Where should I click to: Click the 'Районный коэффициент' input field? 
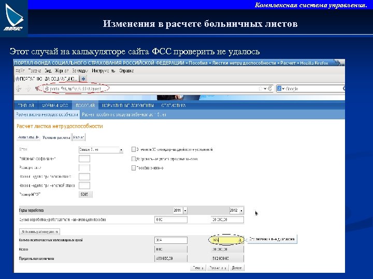[x=84, y=159]
